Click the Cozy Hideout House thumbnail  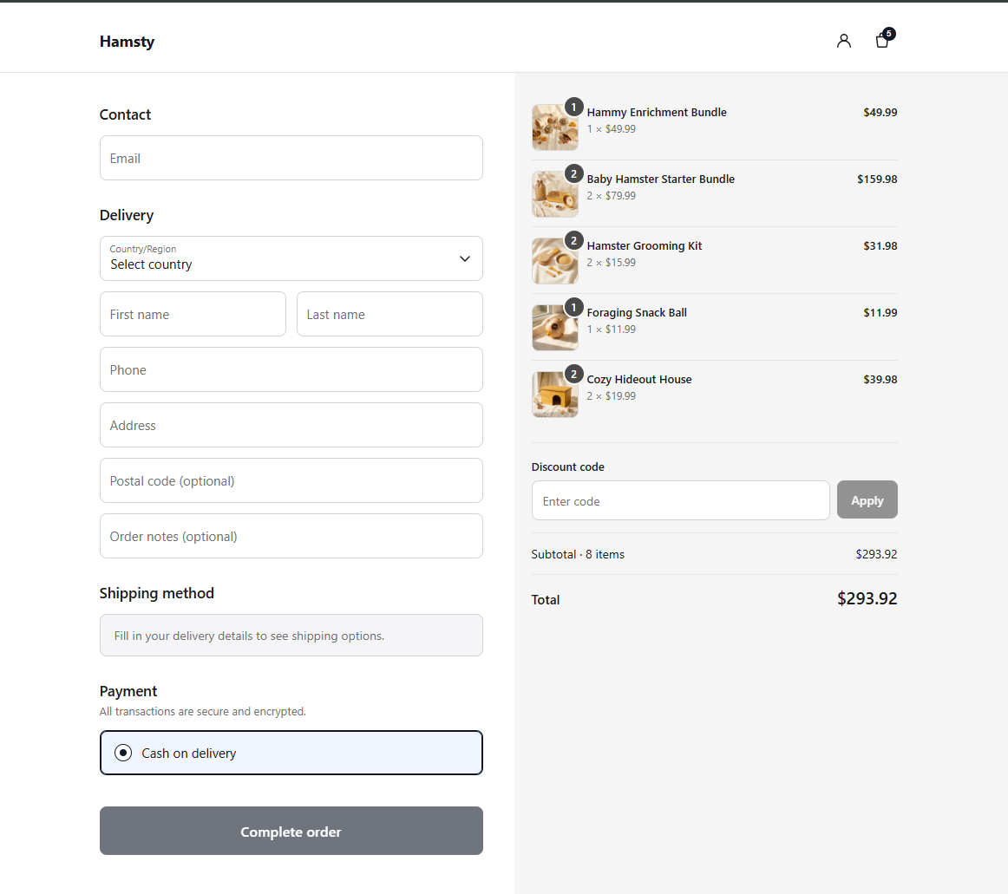pyautogui.click(x=555, y=395)
